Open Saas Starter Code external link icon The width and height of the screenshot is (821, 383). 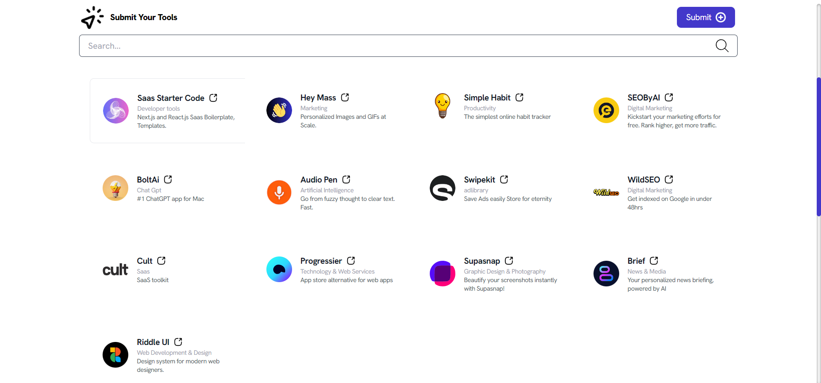pos(213,98)
